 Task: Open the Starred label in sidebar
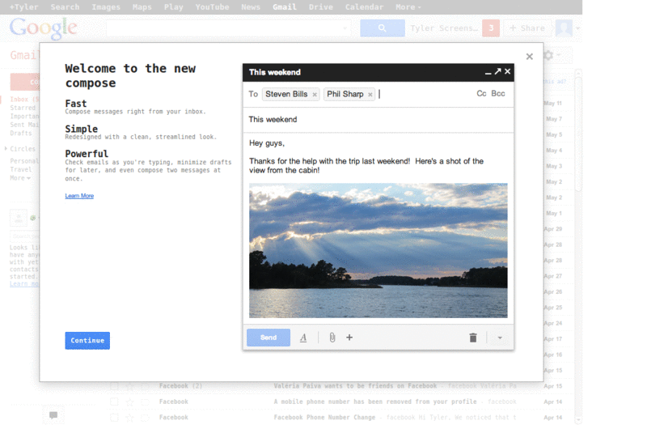tap(23, 108)
